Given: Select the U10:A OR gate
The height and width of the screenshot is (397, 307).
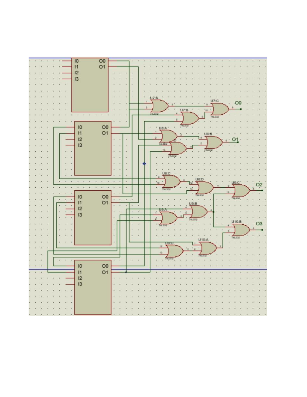Looking at the screenshot, I should point(208,248).
